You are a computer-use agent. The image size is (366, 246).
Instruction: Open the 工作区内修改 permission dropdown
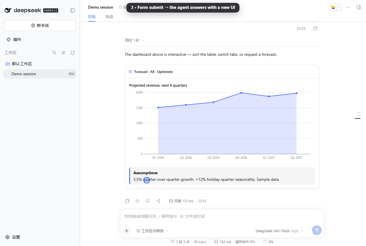pyautogui.click(x=152, y=231)
